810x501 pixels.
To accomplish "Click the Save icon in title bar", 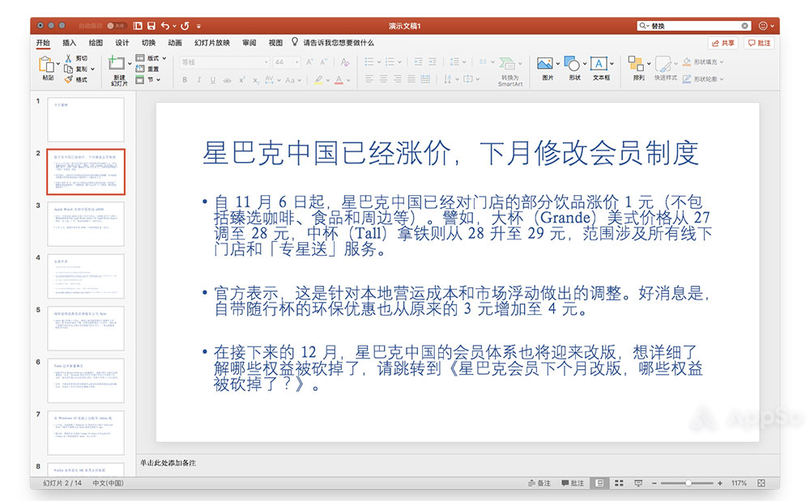I will [151, 26].
